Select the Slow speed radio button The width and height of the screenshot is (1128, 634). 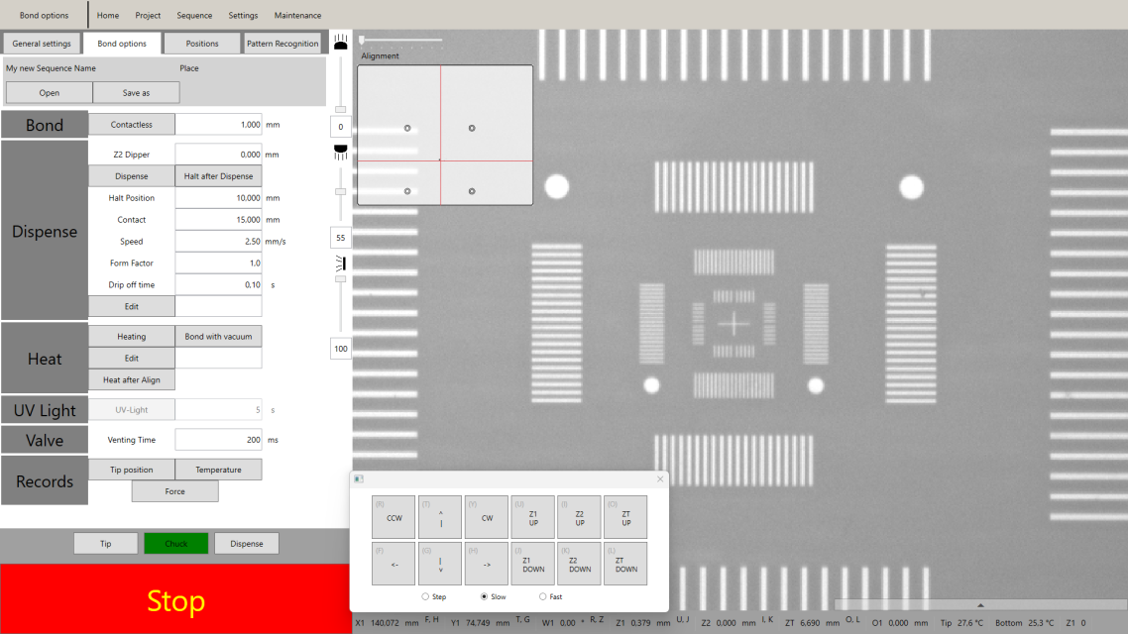485,596
